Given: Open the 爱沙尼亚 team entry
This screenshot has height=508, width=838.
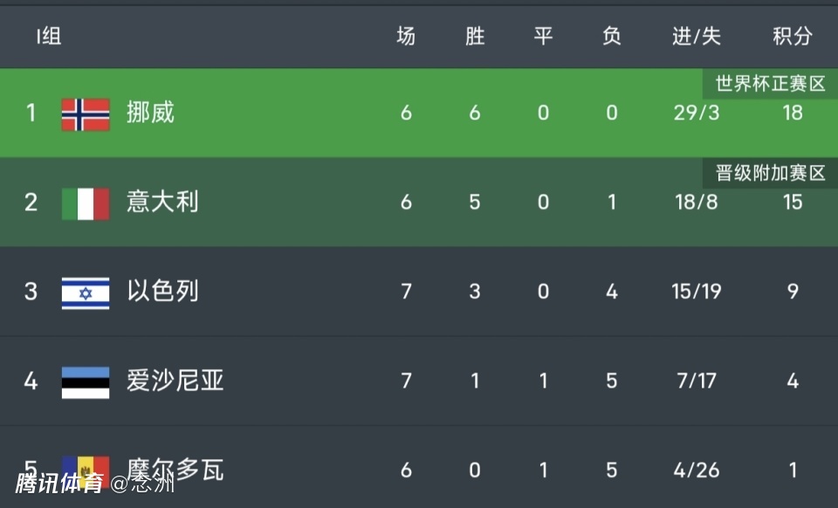Looking at the screenshot, I should [175, 381].
